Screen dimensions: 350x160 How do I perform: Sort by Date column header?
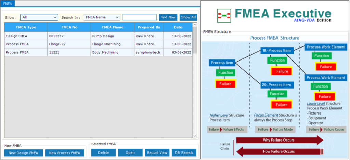click(178, 27)
